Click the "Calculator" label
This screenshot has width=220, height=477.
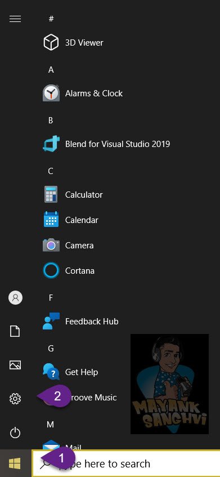pyautogui.click(x=84, y=195)
